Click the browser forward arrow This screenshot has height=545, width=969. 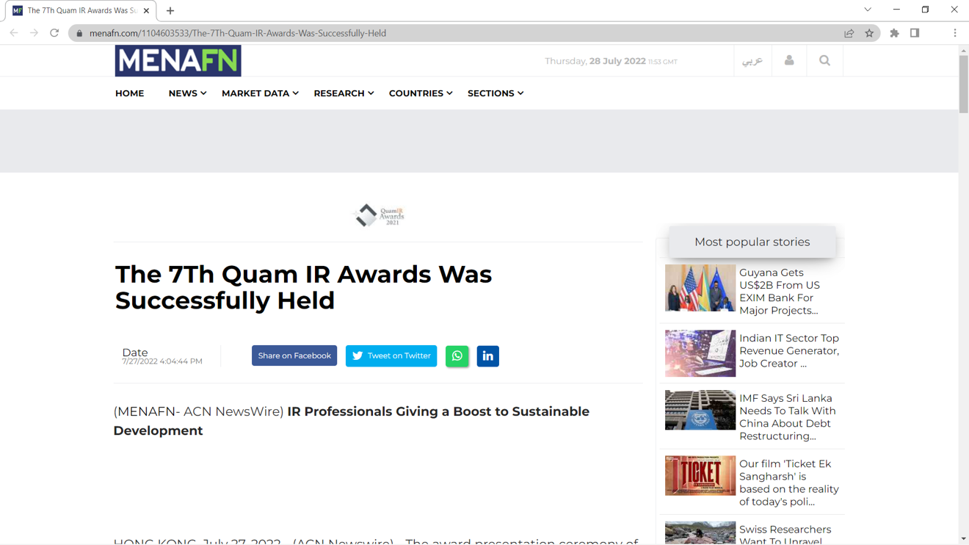tap(34, 33)
